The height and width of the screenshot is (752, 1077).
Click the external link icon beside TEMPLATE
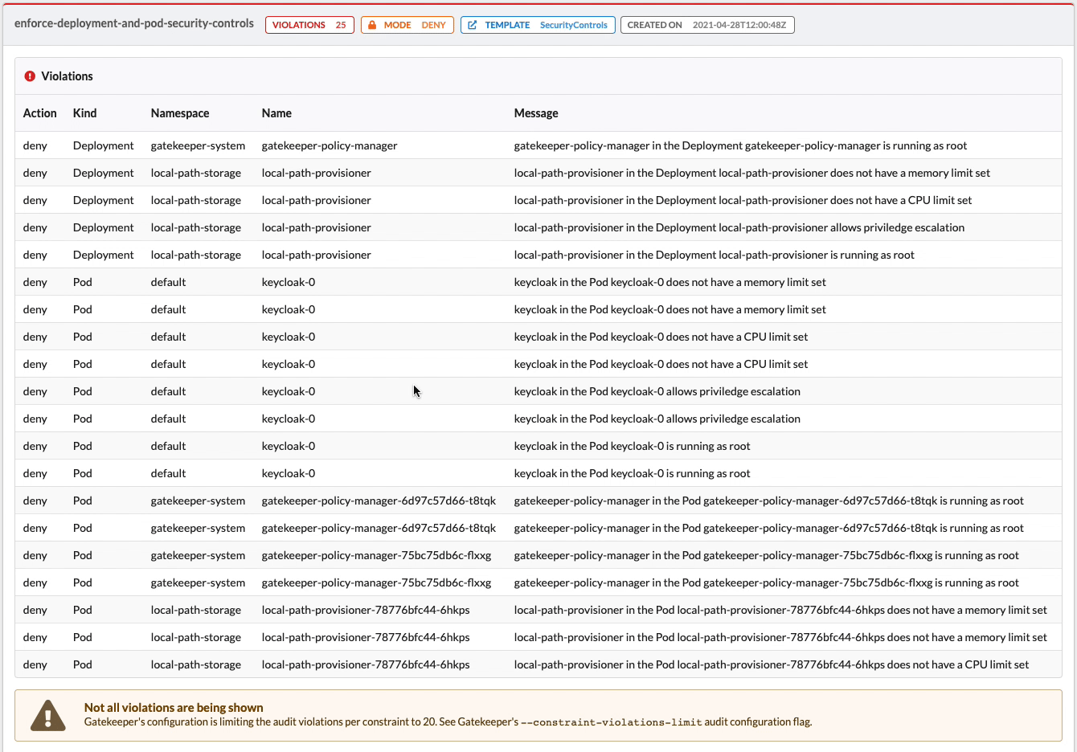[x=473, y=25]
